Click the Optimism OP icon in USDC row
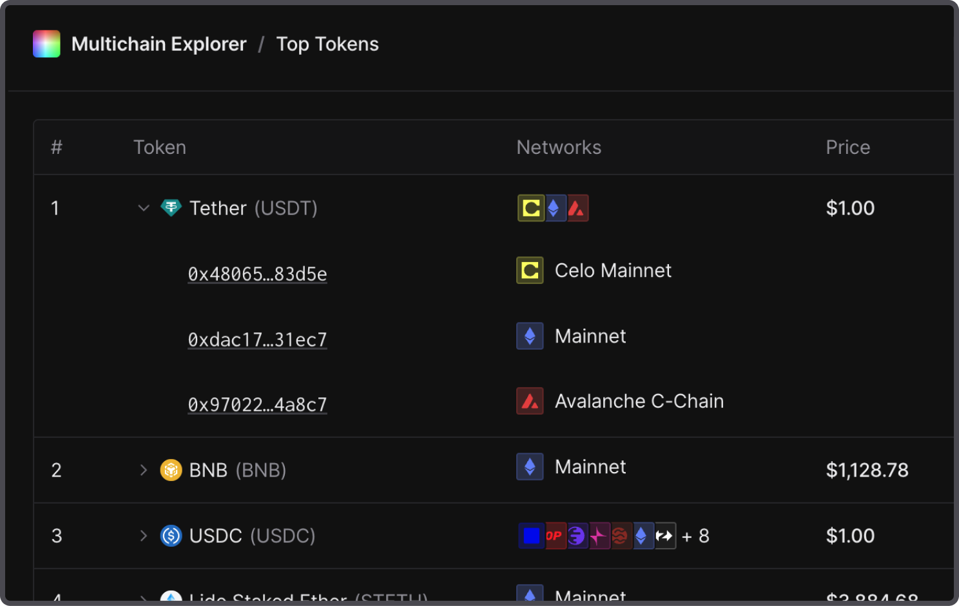This screenshot has width=959, height=606. pos(554,536)
